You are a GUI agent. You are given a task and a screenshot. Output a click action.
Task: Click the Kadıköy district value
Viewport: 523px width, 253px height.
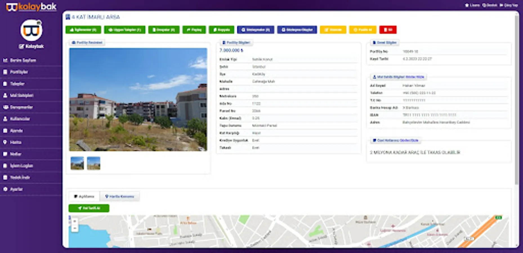258,74
